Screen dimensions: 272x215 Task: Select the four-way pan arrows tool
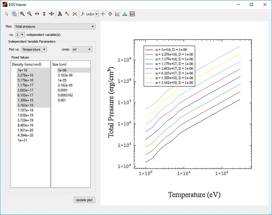click(52, 14)
